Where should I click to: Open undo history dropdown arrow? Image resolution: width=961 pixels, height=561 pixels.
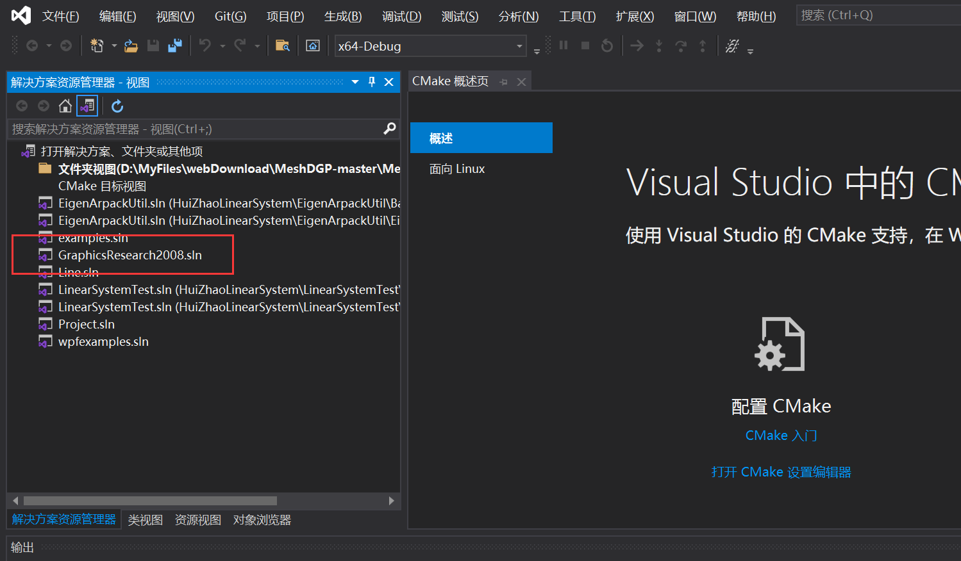(x=222, y=46)
